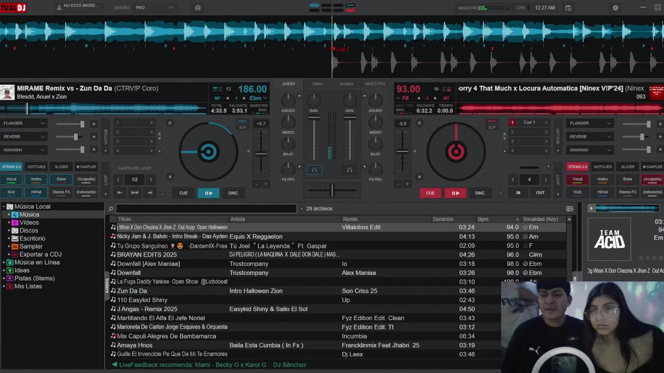Switch mixer to AUDIO tab
The image size is (664, 373).
tap(288, 83)
